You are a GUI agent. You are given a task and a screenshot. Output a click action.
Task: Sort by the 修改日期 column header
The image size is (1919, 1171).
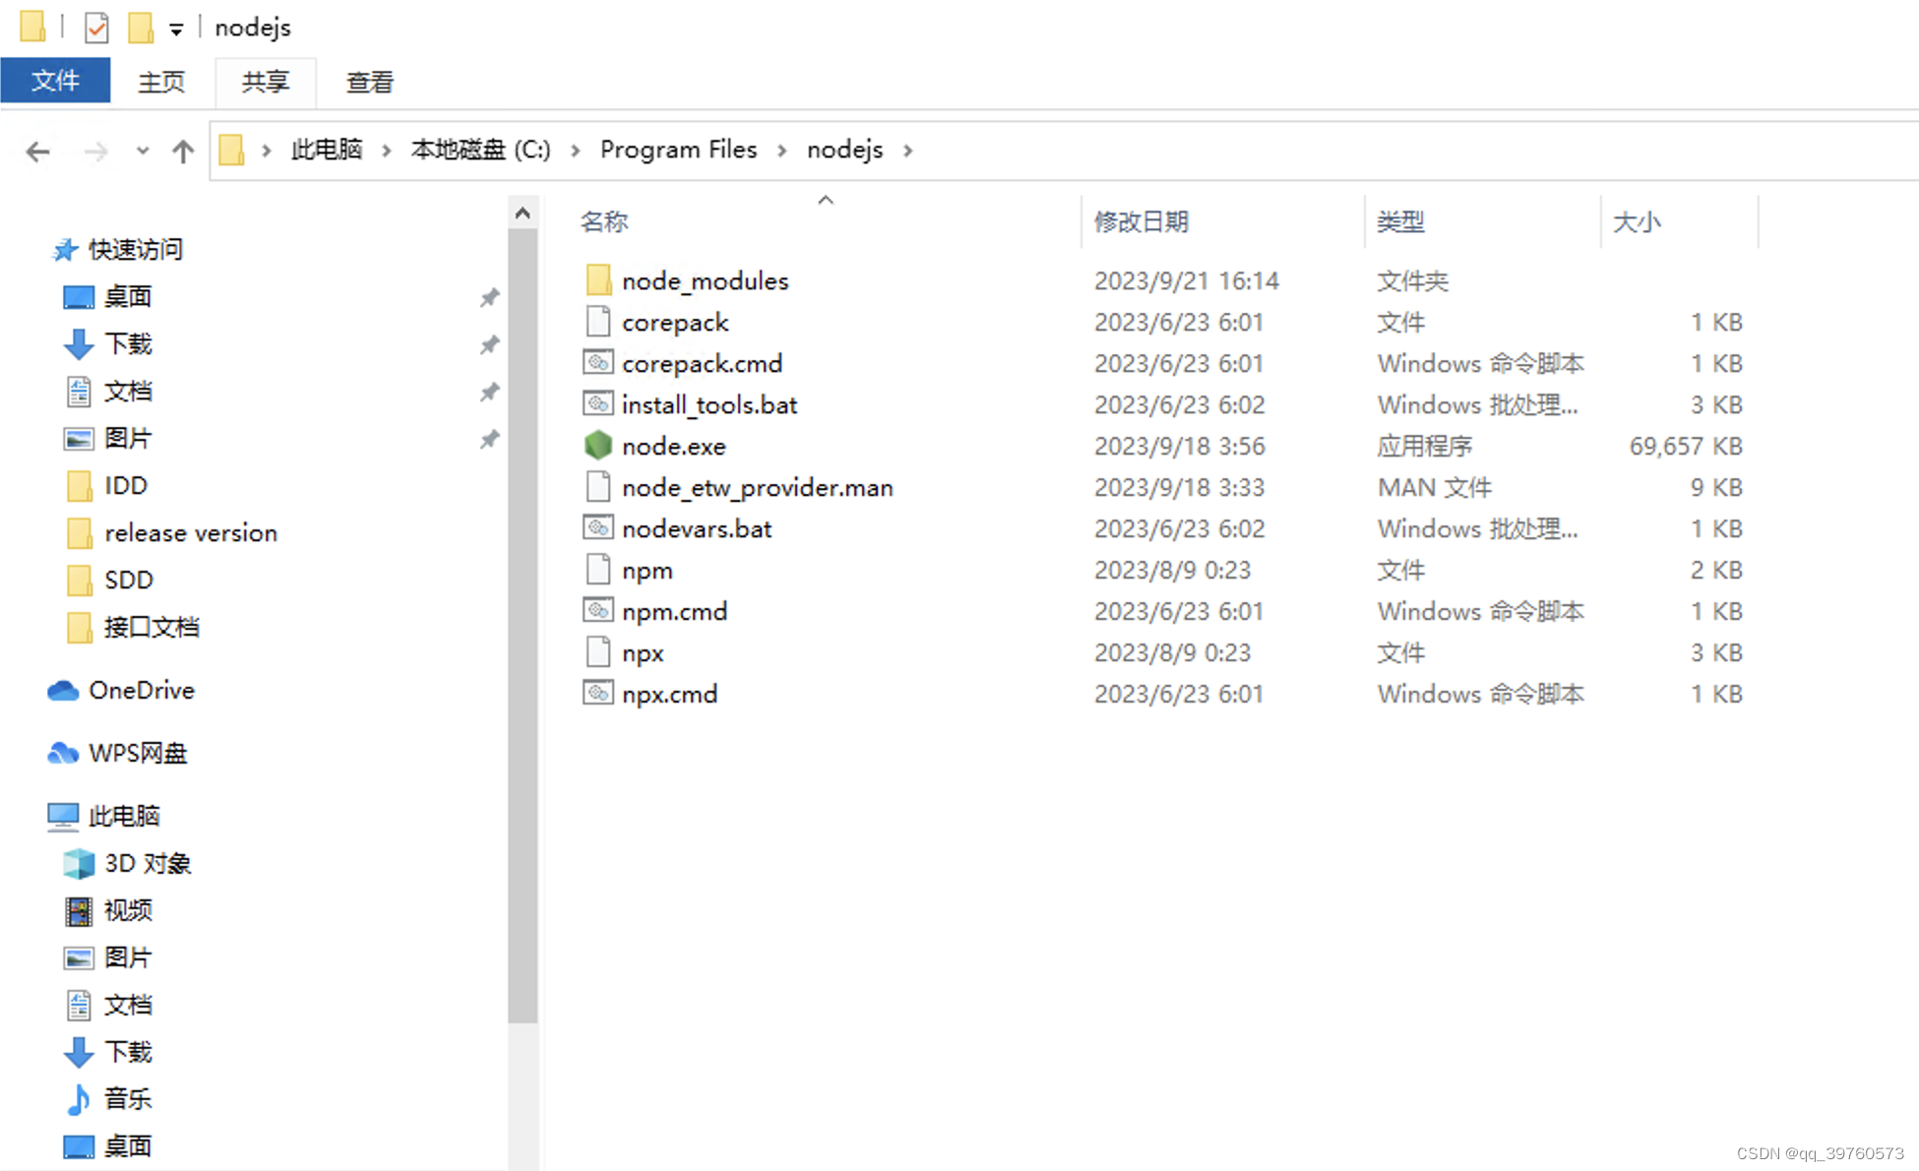click(1142, 221)
